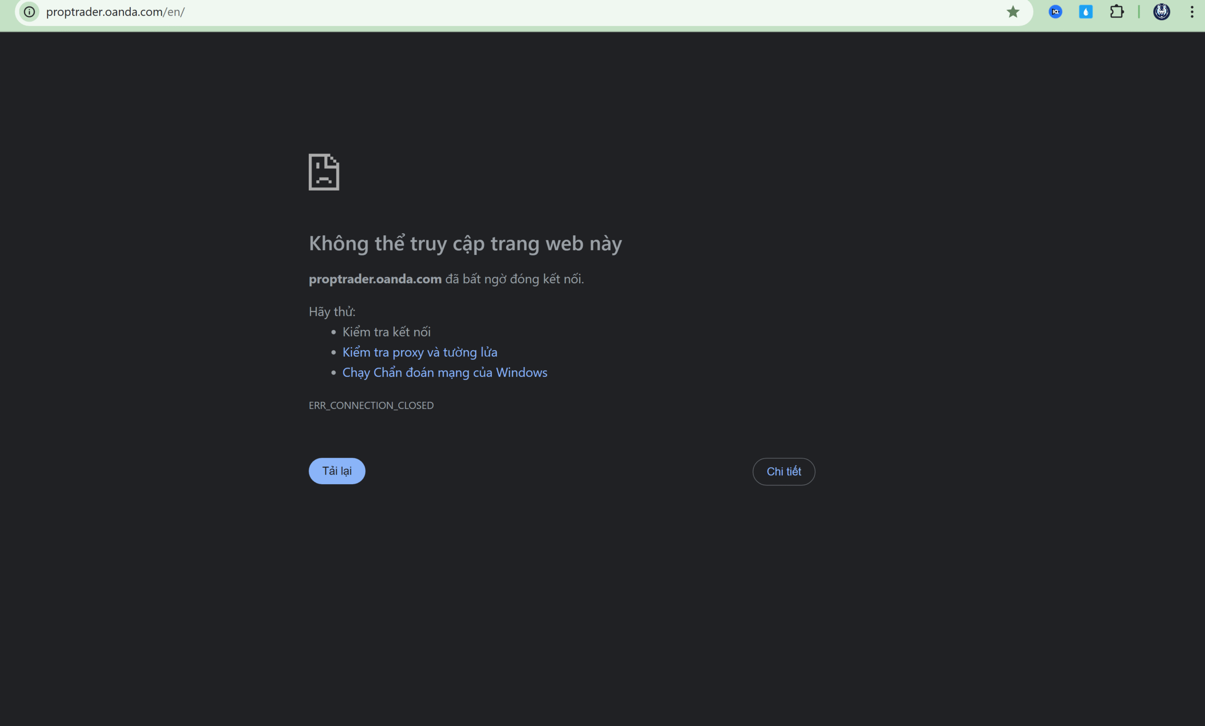The width and height of the screenshot is (1205, 726).
Task: Open the water drop extension icon
Action: tap(1085, 12)
